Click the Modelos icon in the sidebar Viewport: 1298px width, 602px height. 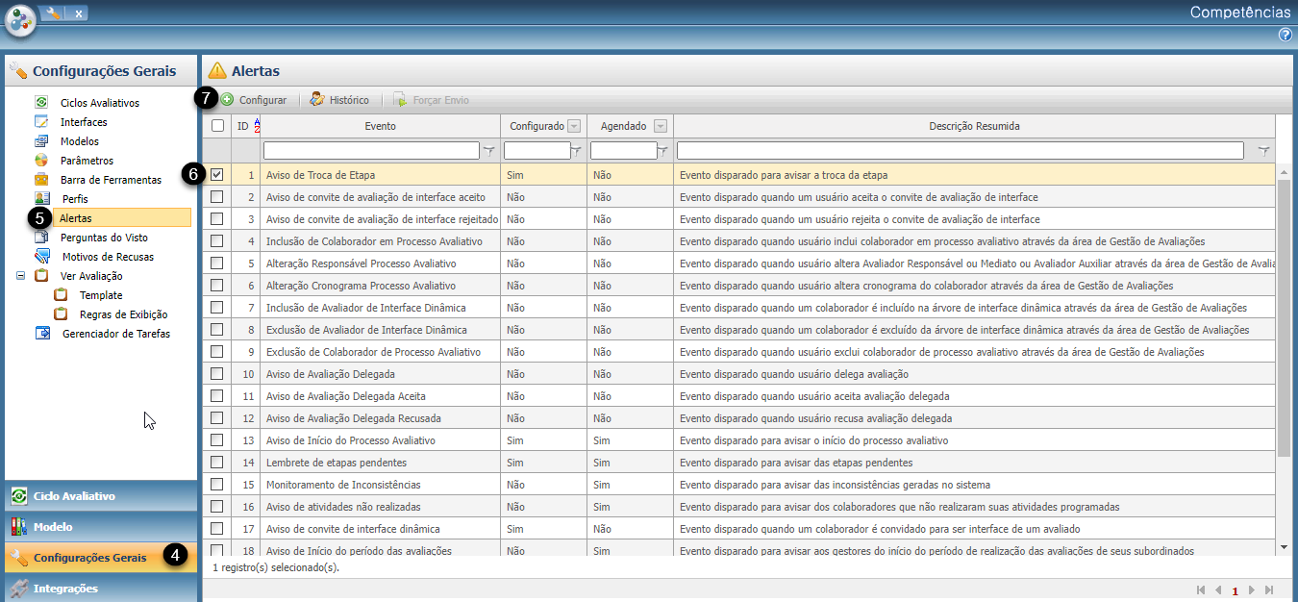(41, 141)
